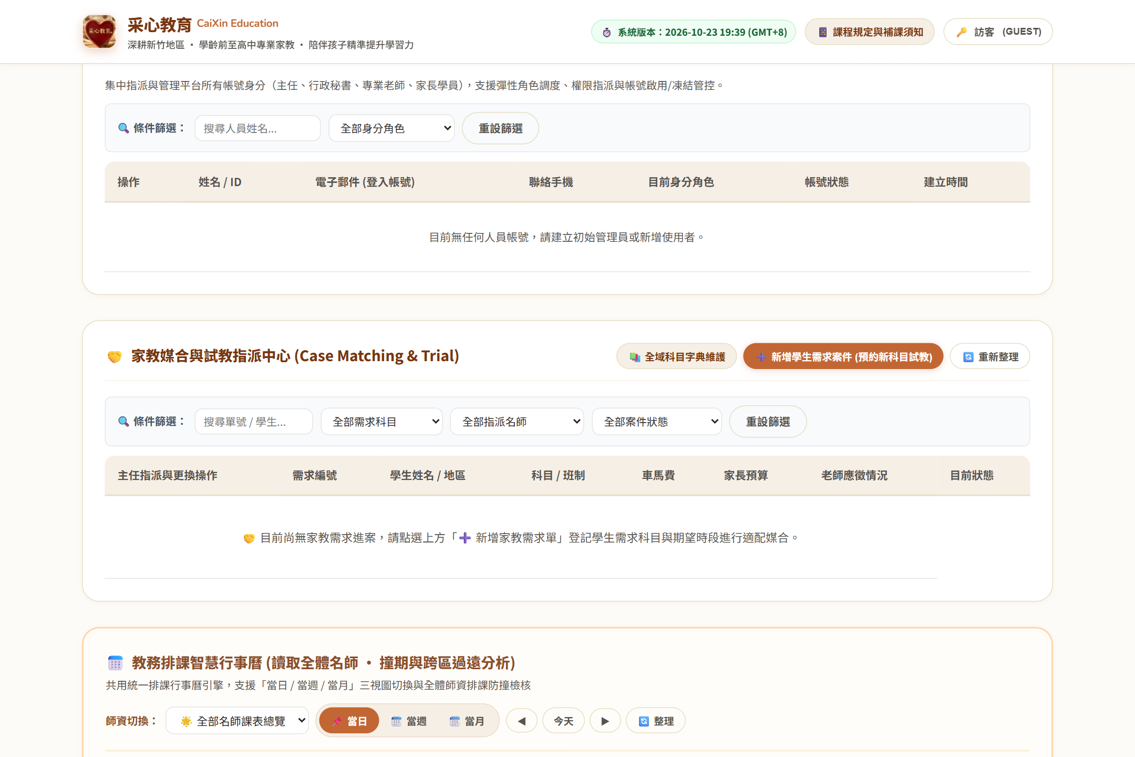Focus the 搜尋人員姓名 search field

point(257,128)
